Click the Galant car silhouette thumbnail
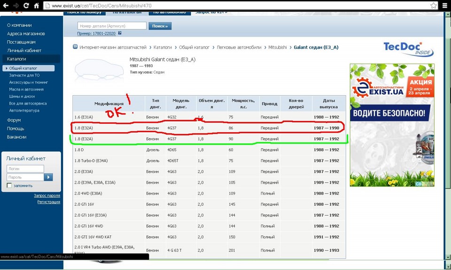This screenshot has height=270, width=451. [x=99, y=69]
